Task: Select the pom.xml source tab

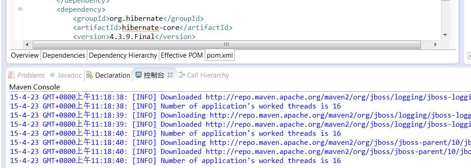Action: [220, 55]
